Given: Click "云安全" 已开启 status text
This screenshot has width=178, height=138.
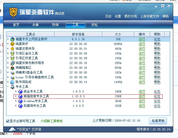Looking at the screenshot, I should point(29,129).
